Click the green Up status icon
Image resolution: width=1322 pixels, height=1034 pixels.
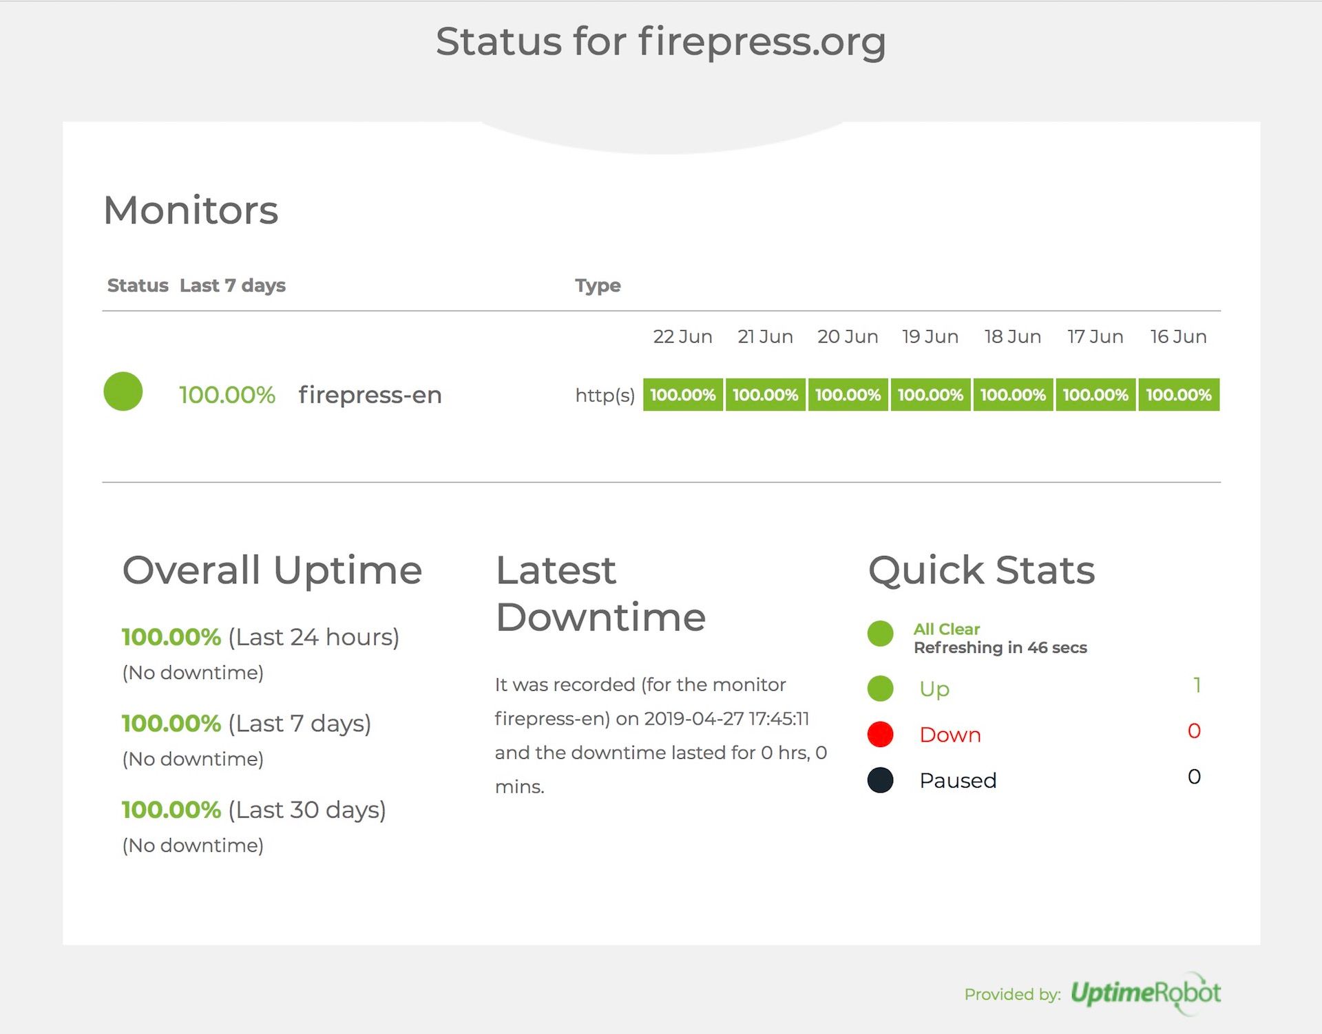pos(881,688)
